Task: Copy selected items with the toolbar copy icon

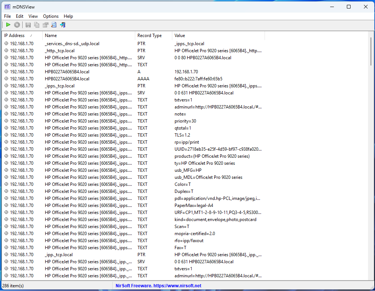Action: (x=37, y=25)
